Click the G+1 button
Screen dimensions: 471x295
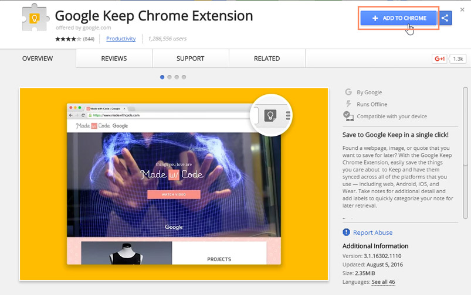click(439, 59)
